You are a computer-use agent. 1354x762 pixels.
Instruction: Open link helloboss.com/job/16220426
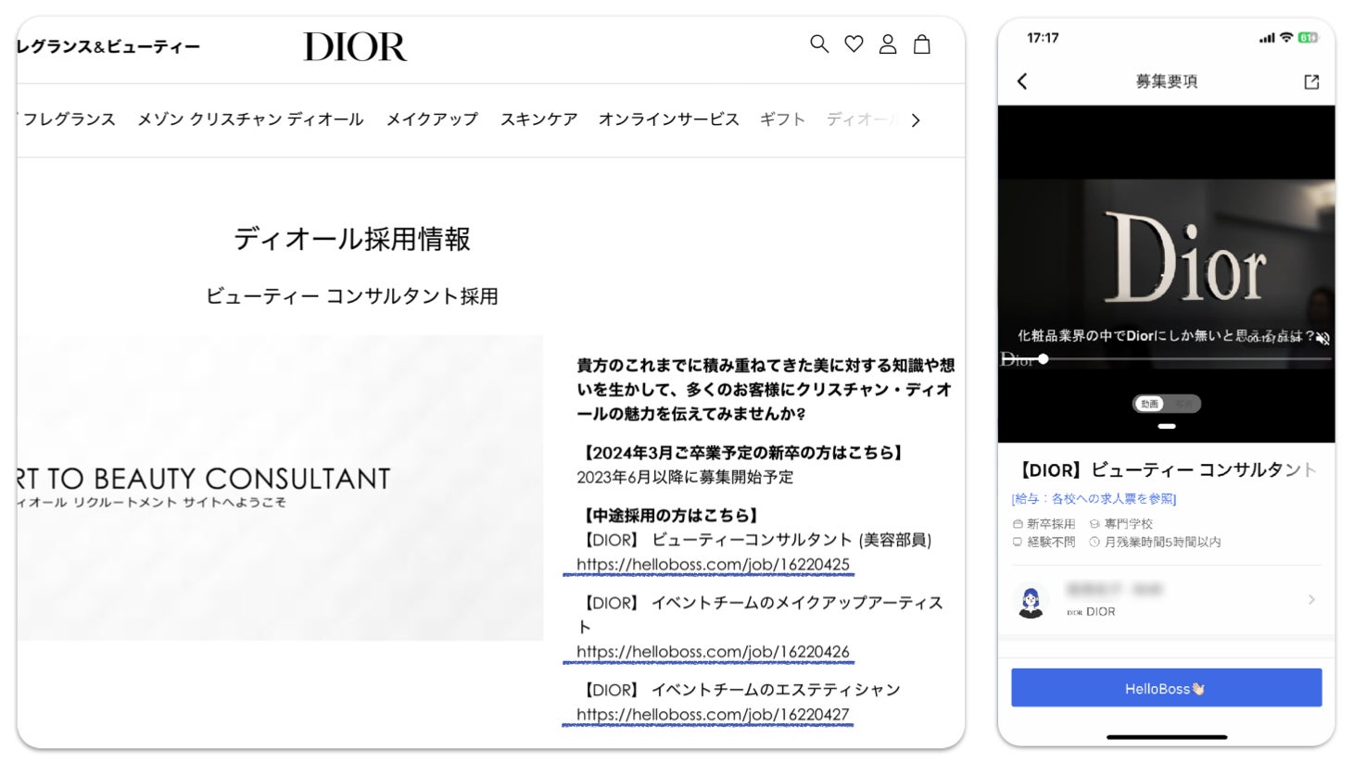click(713, 652)
